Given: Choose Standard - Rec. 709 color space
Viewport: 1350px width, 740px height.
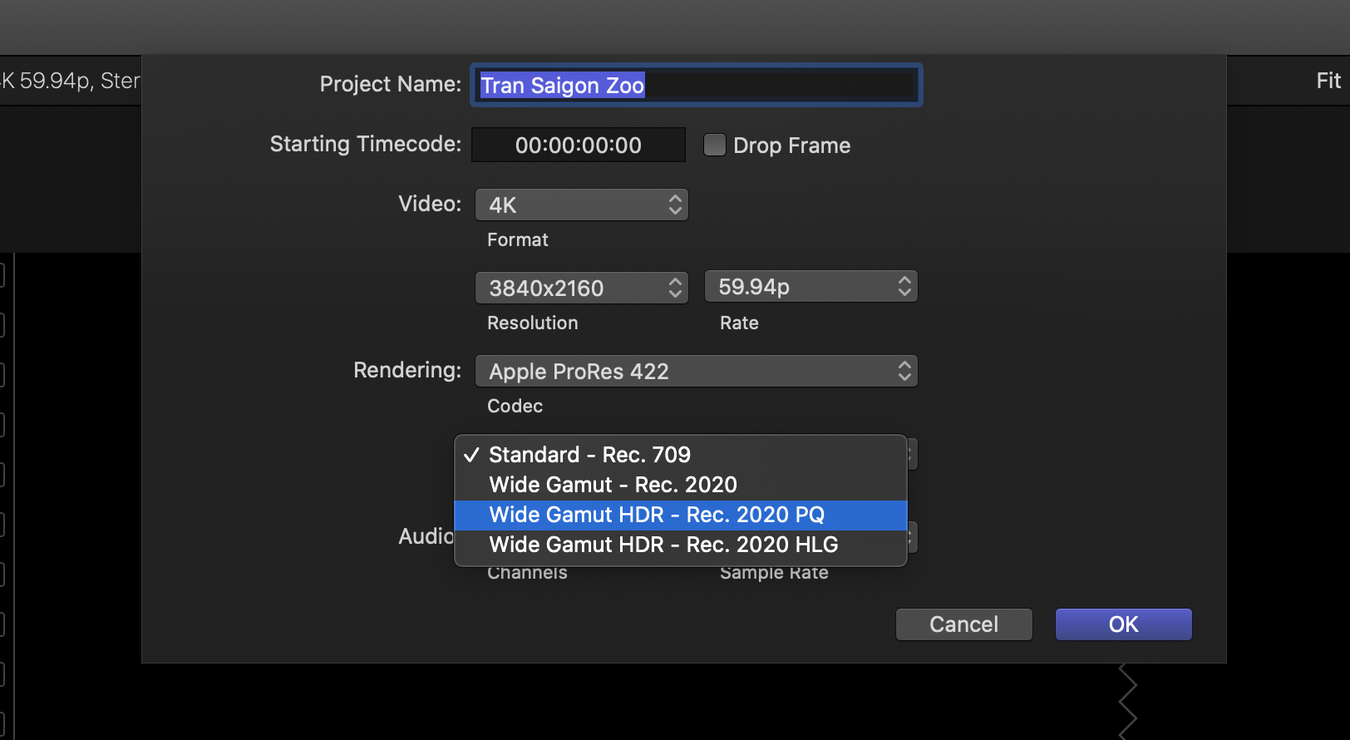Looking at the screenshot, I should pos(589,455).
